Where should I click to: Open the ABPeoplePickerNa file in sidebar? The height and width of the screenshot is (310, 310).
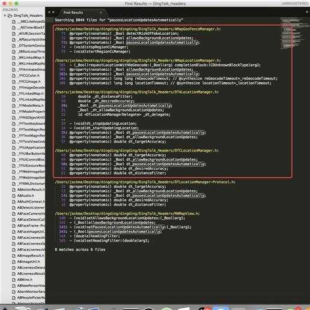(31, 297)
